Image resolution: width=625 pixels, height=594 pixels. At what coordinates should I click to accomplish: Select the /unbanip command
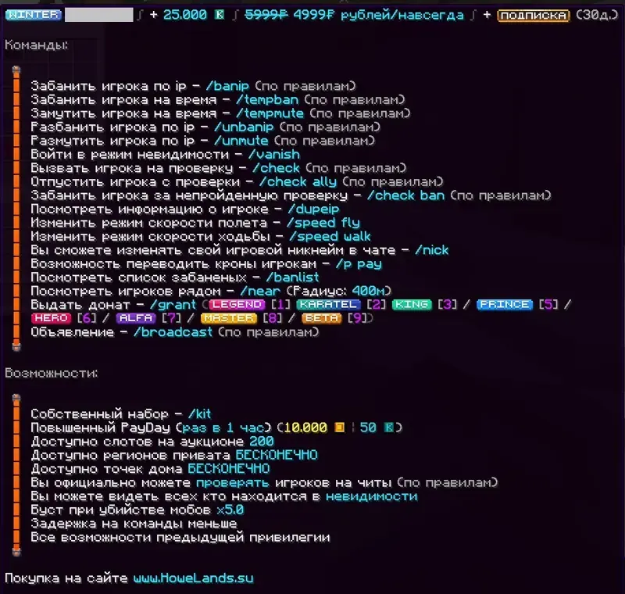click(x=244, y=127)
